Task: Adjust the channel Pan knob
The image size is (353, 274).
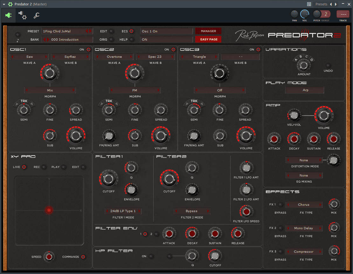Action: coord(294,14)
